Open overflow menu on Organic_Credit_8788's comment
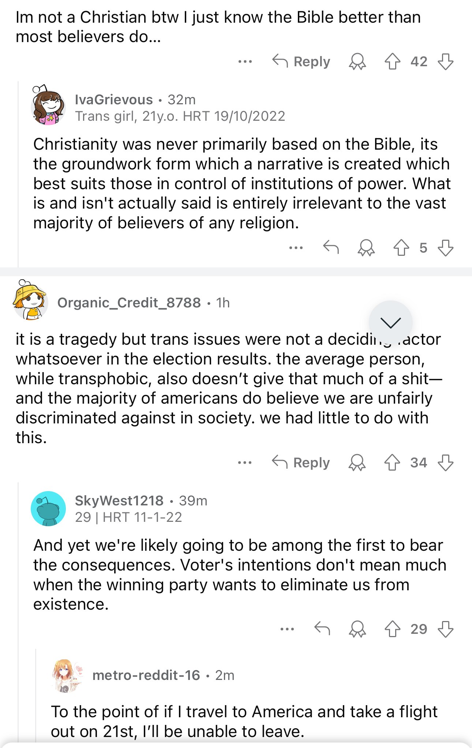This screenshot has width=472, height=748. pos(245,463)
